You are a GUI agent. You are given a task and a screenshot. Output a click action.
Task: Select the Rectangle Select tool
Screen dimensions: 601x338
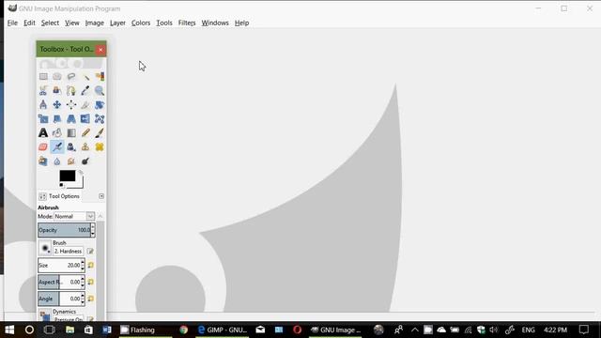click(x=43, y=77)
